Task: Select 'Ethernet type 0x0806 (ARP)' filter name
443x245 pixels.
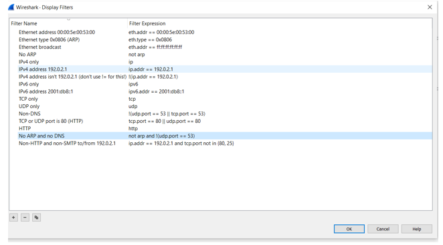Action: coord(49,39)
